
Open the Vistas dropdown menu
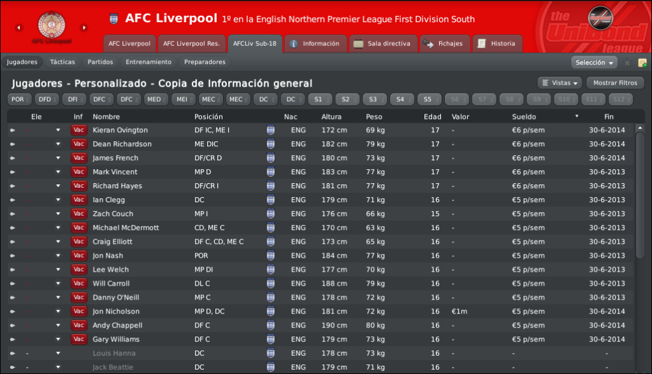[560, 83]
